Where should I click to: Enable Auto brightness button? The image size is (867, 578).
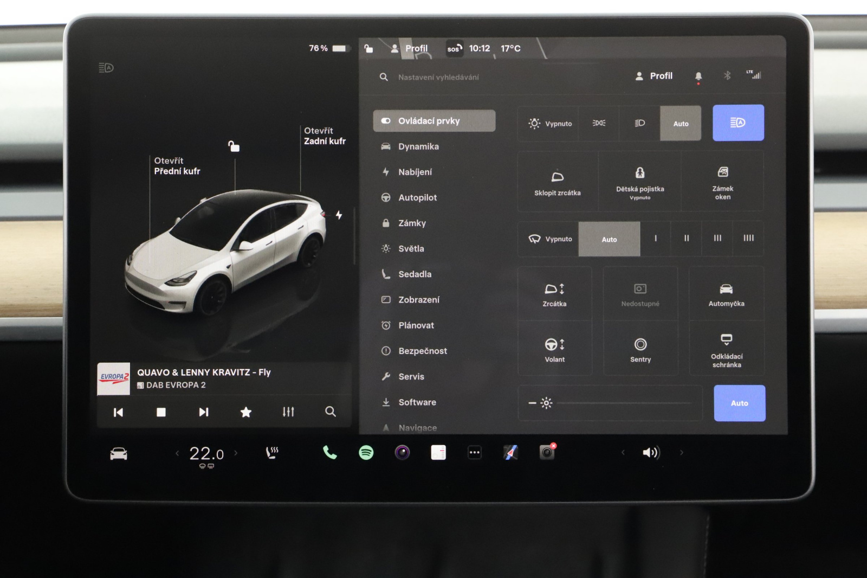coord(739,403)
